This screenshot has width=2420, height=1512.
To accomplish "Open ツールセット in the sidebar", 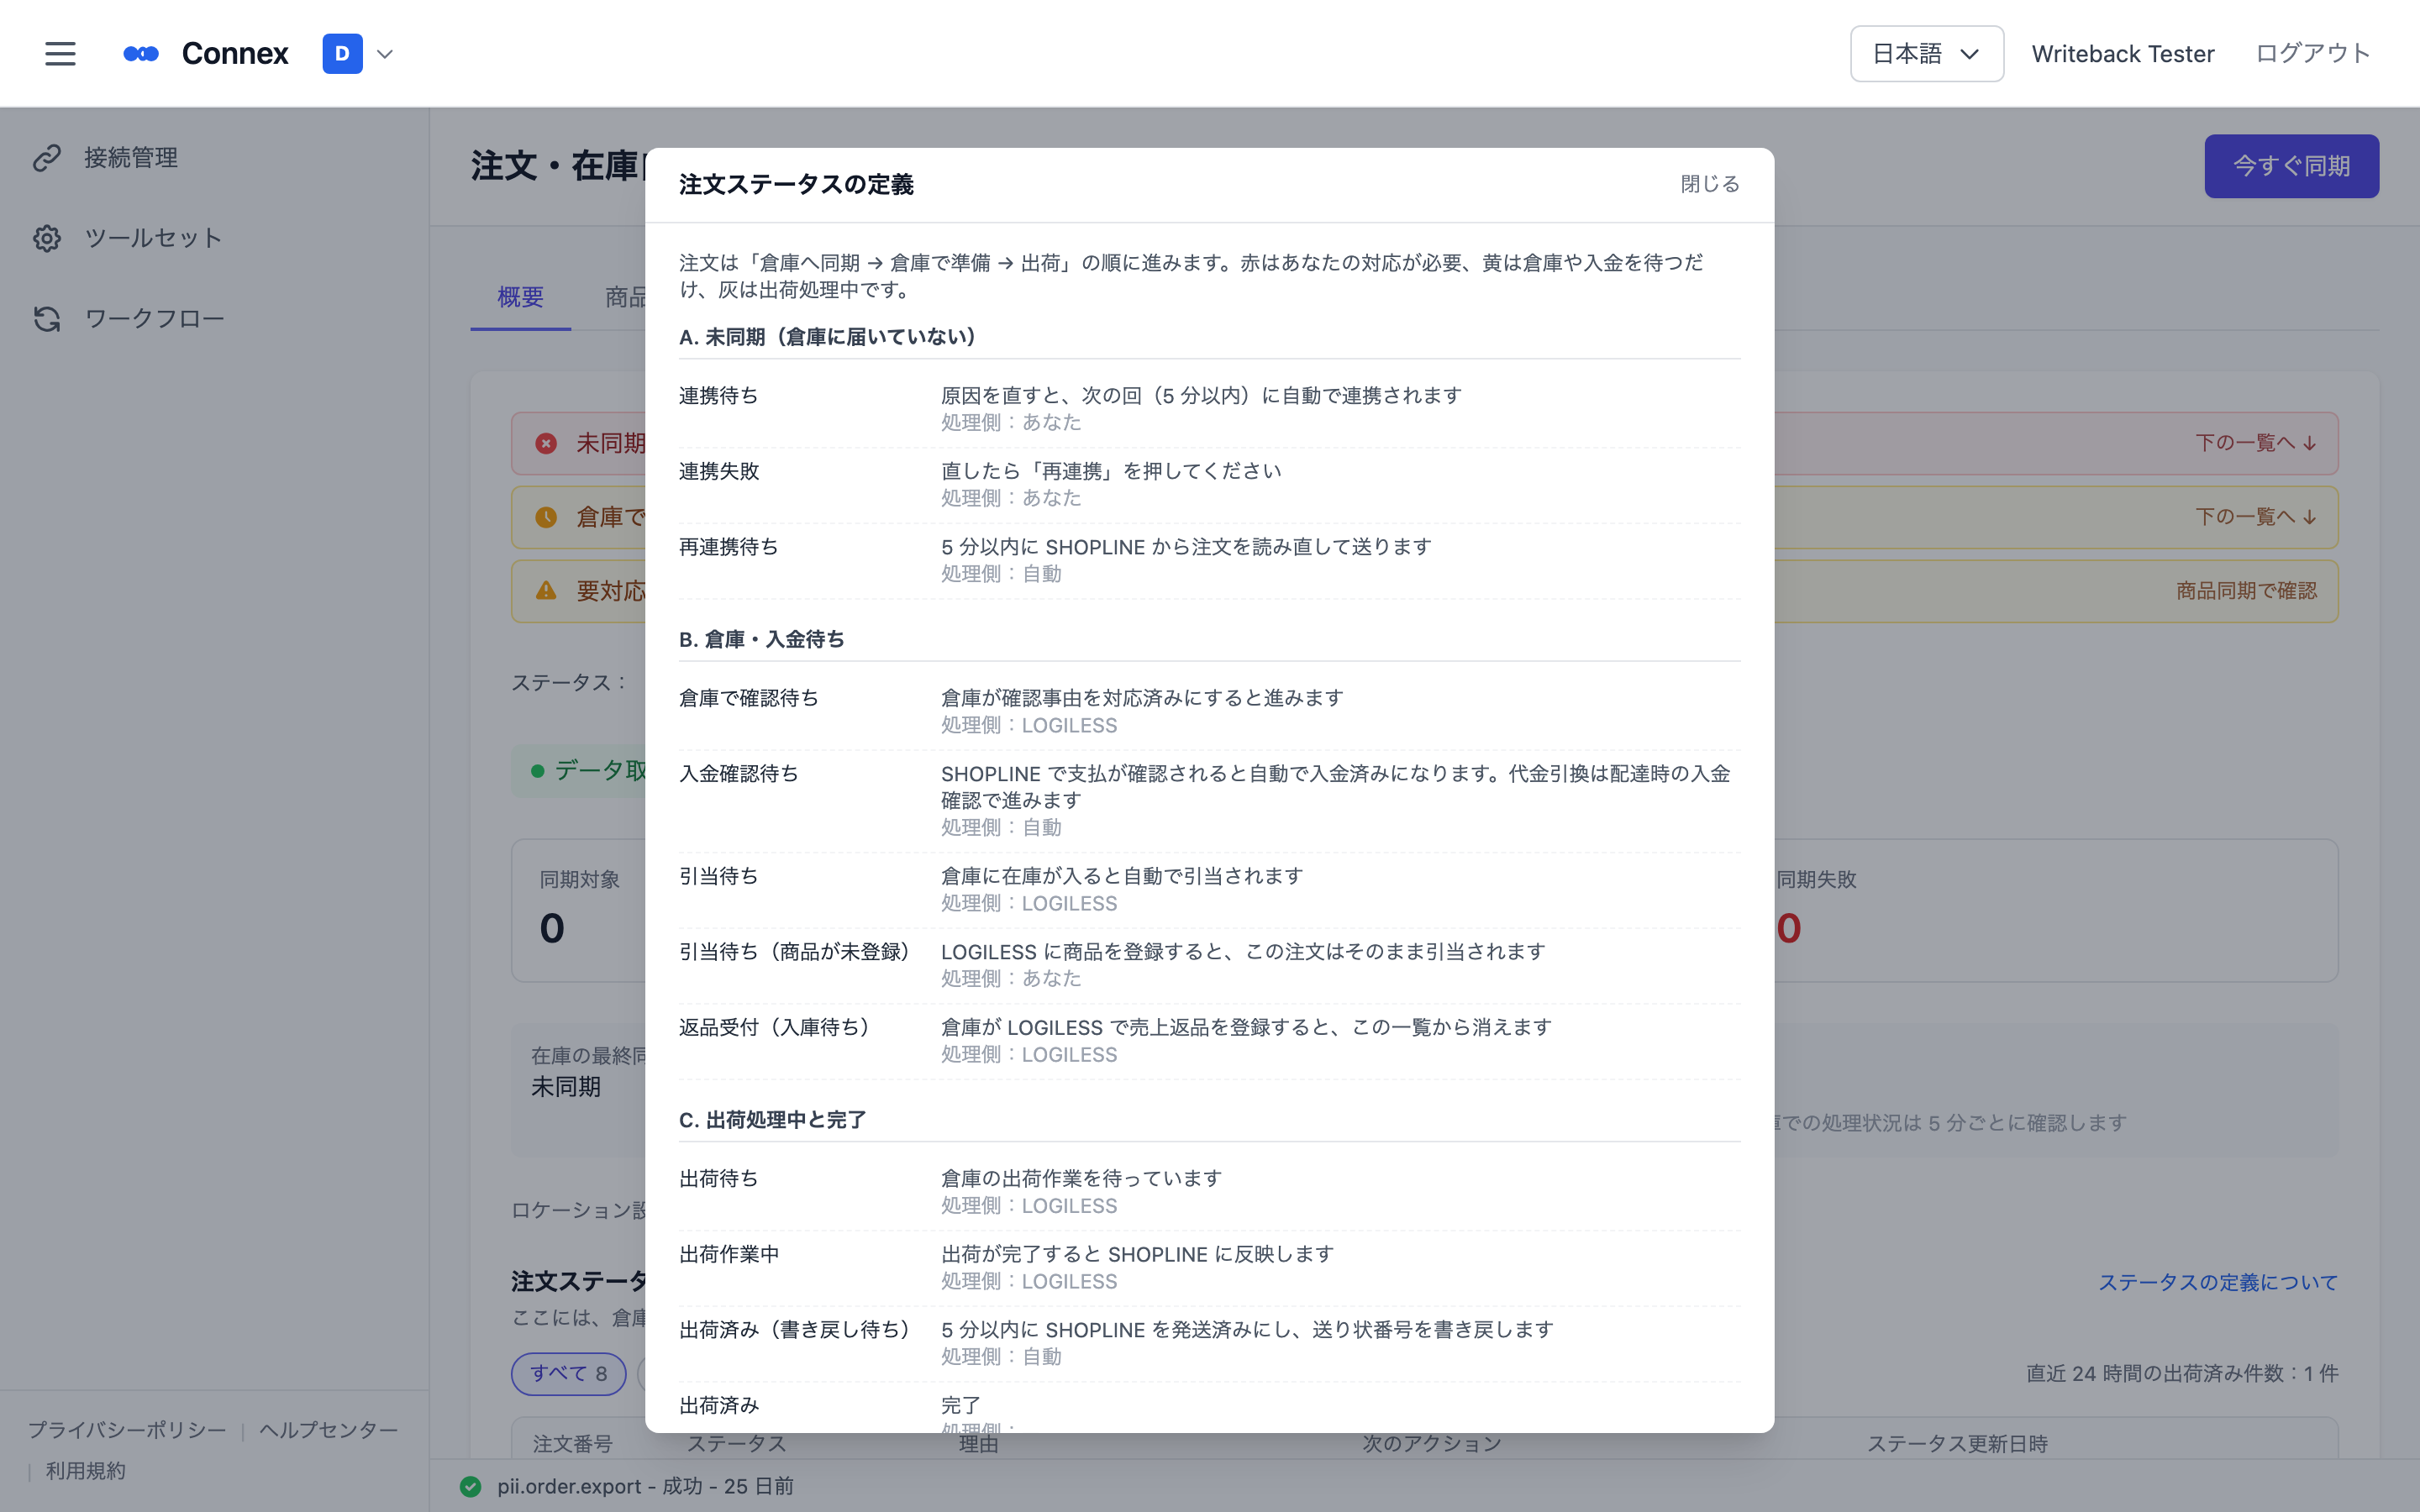I will (x=153, y=238).
